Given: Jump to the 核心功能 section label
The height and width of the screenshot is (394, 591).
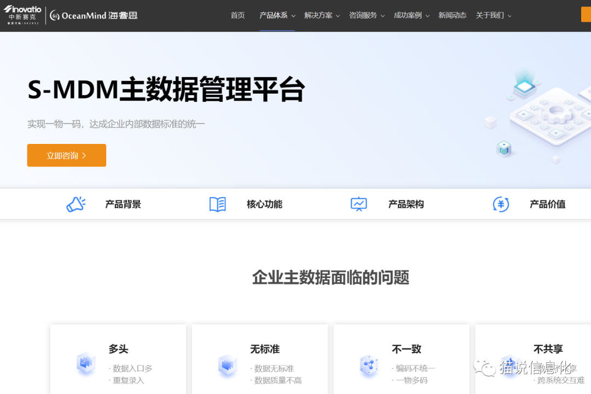Looking at the screenshot, I should pyautogui.click(x=264, y=204).
